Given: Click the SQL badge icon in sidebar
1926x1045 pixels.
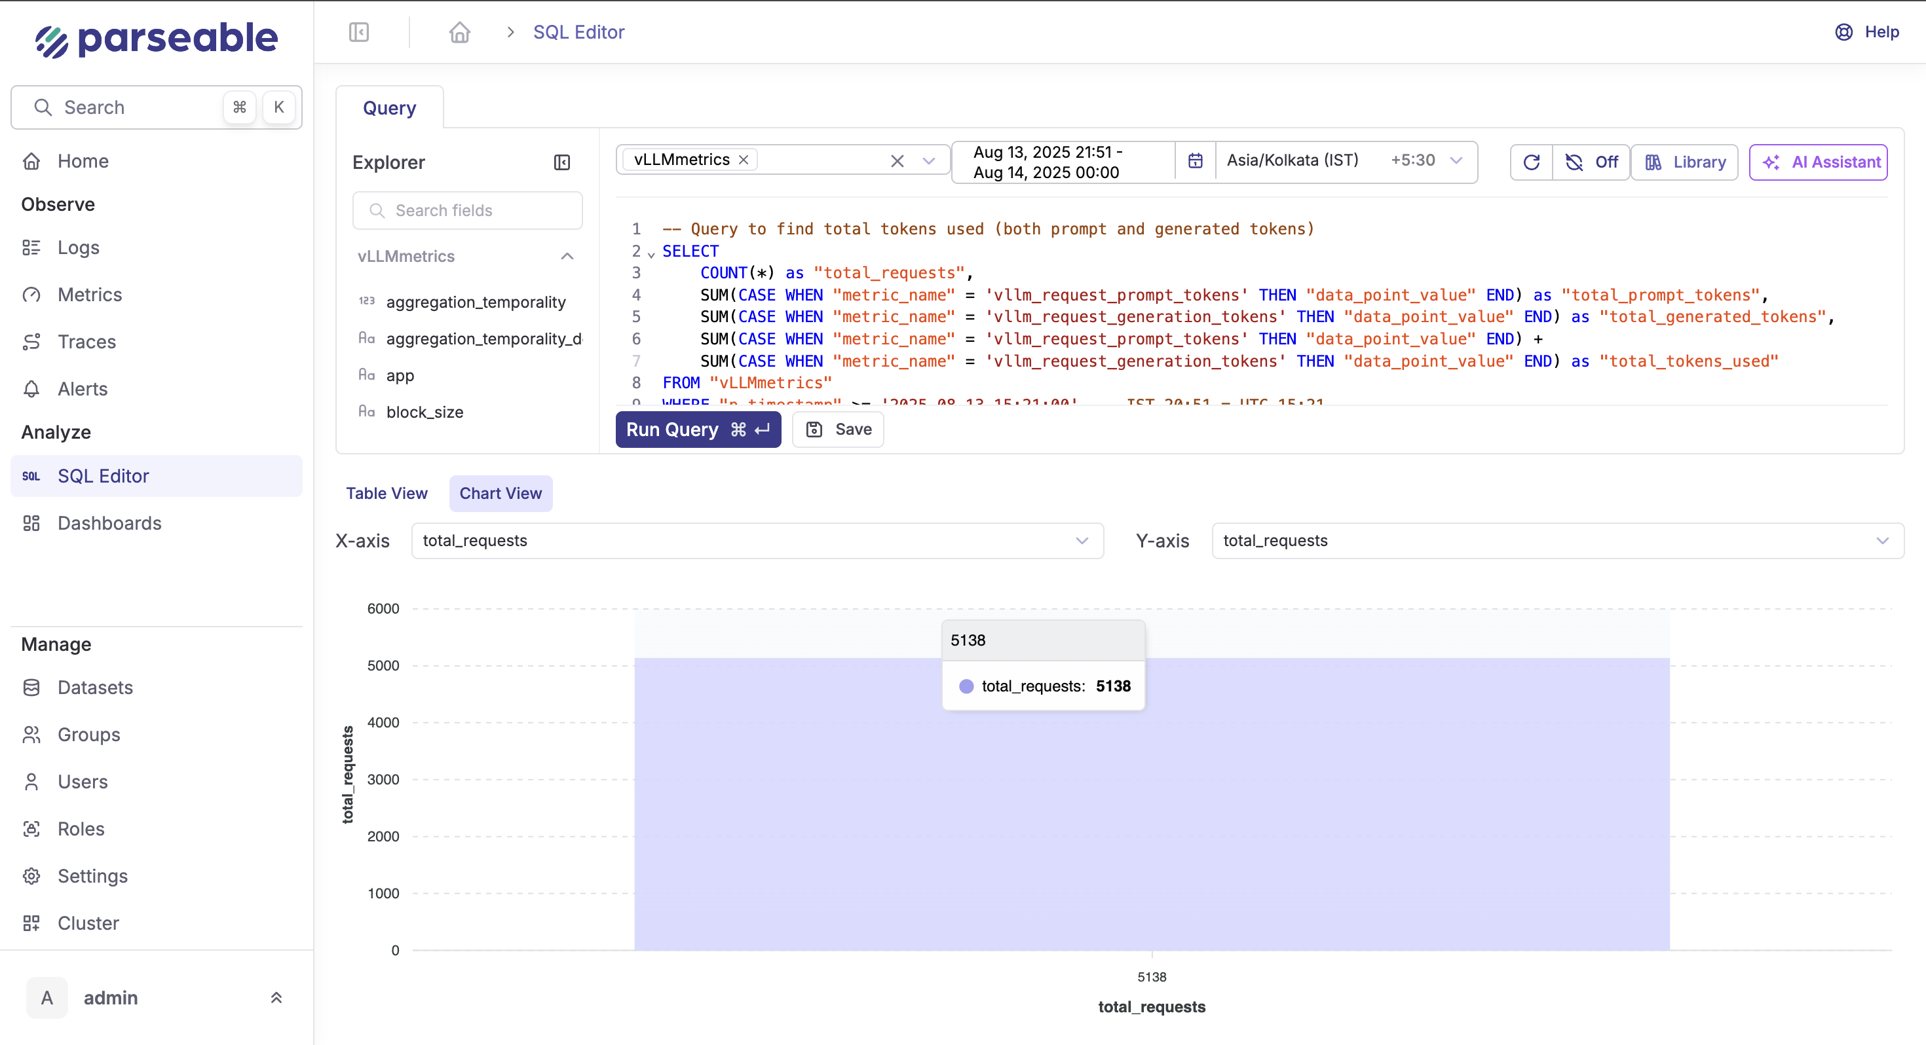Looking at the screenshot, I should coord(31,476).
